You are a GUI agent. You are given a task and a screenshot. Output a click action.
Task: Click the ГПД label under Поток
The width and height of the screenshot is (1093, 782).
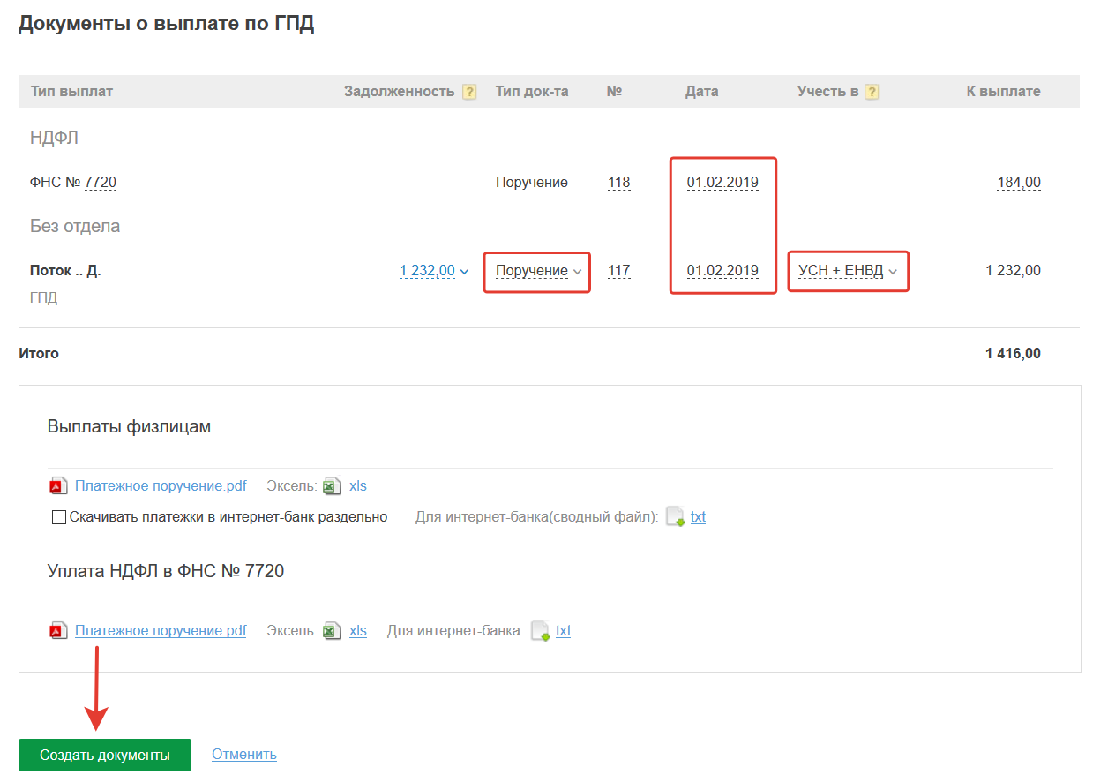coord(44,298)
